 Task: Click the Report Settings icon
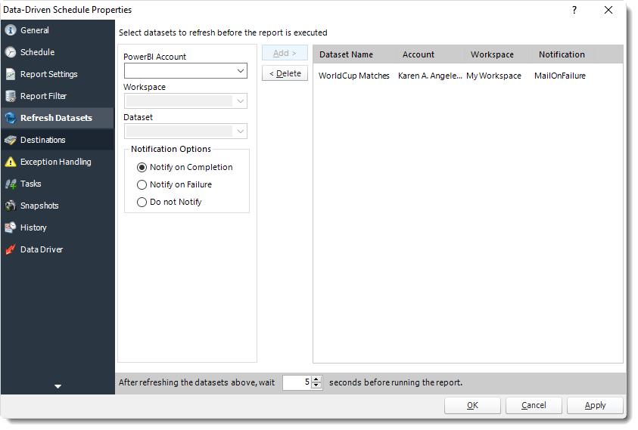pos(11,74)
